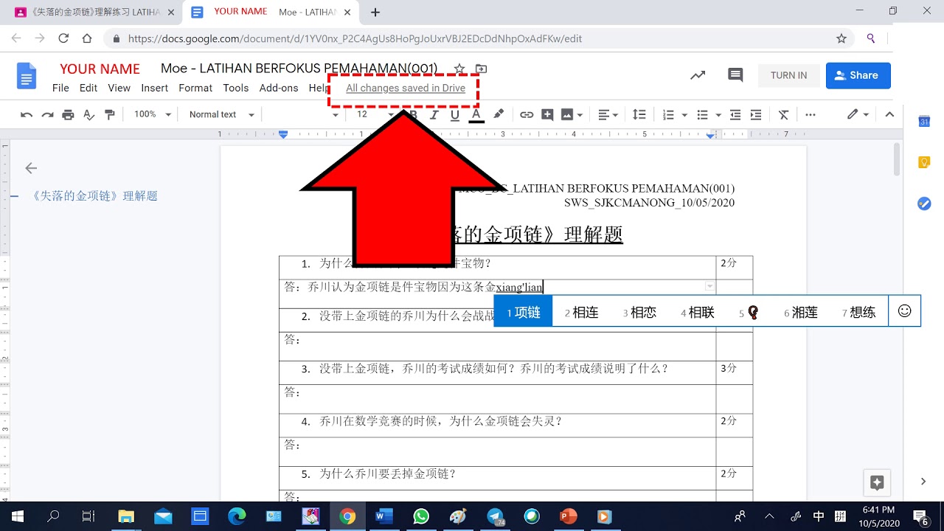Open Google Tasks in side panel
This screenshot has width=944, height=531.
point(924,204)
